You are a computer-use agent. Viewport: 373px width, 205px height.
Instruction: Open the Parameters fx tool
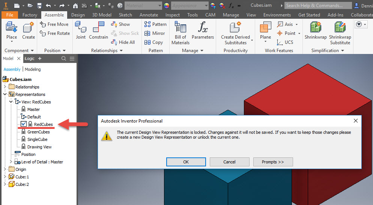(x=203, y=30)
